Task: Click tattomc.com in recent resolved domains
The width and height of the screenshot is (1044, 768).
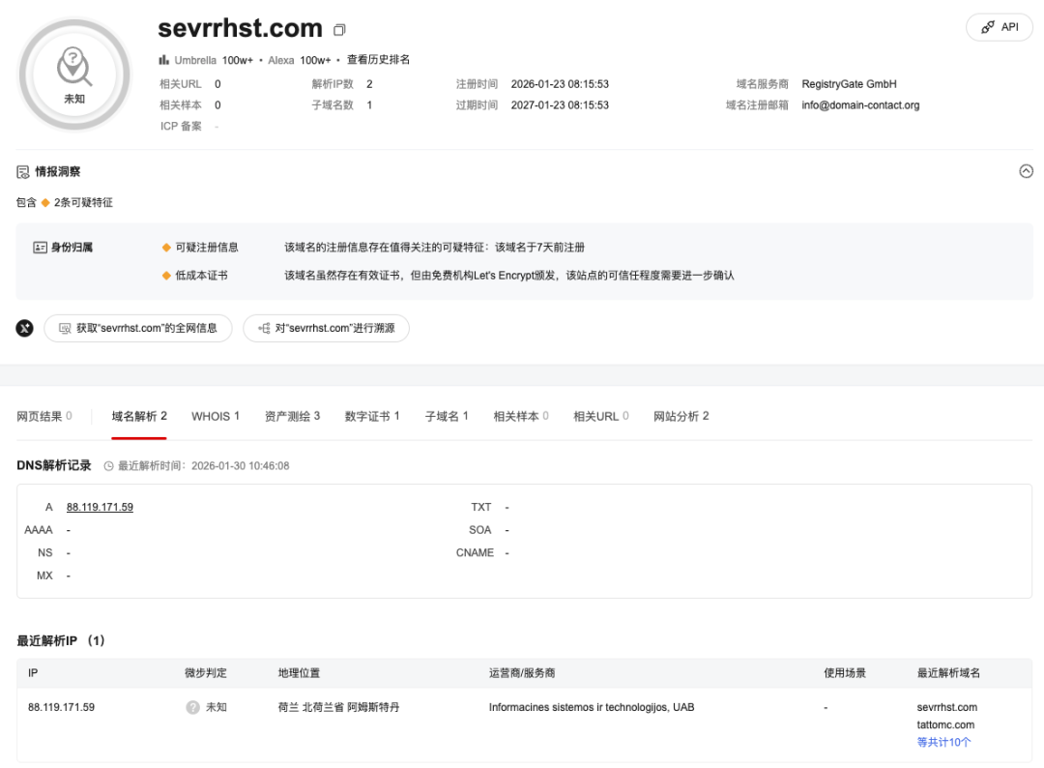Action: click(945, 724)
